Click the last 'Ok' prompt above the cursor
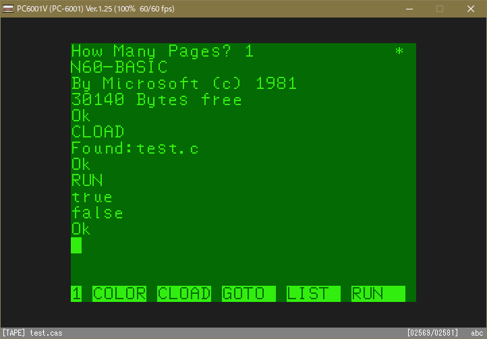487x339 pixels. pyautogui.click(x=81, y=228)
